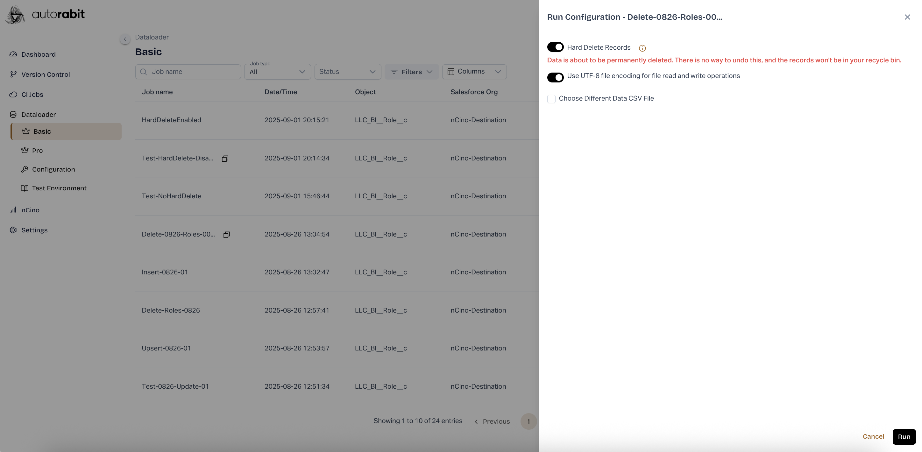Click the Version Control branch icon
This screenshot has height=452, width=922.
click(x=13, y=74)
